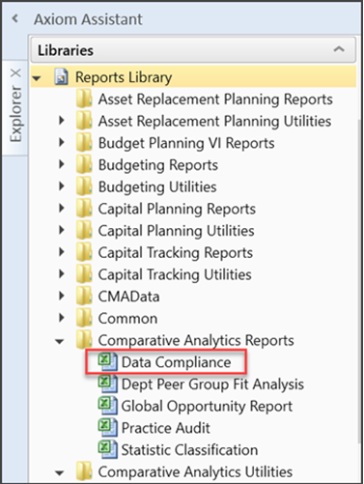The width and height of the screenshot is (364, 484).
Task: Collapse Comparative Analytics Utilities folder arrow
Action: point(60,472)
